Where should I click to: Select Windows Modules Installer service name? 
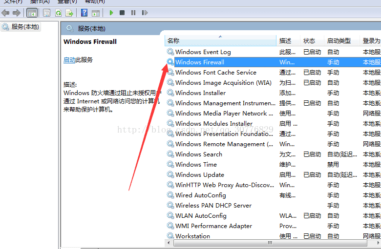point(214,123)
